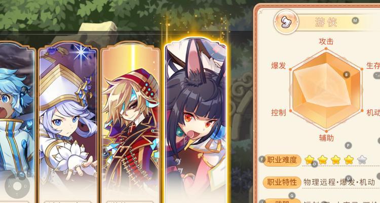Tap the U key badge over 职业特性 text

[x=349, y=178]
